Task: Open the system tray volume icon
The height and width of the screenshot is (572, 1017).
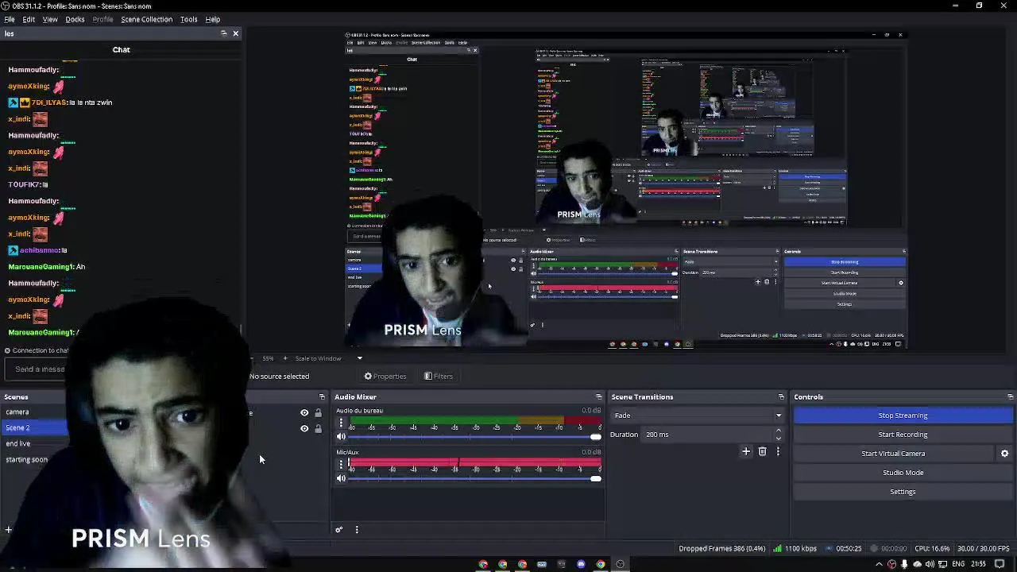Action: (x=930, y=564)
